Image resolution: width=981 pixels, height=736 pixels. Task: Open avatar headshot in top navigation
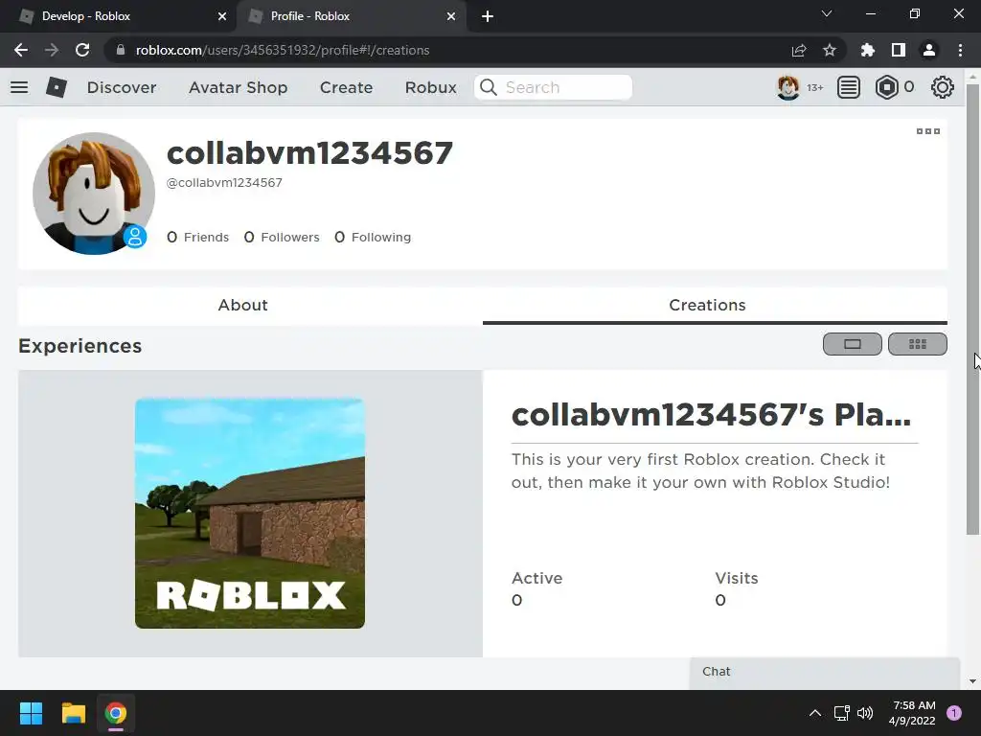(x=788, y=87)
